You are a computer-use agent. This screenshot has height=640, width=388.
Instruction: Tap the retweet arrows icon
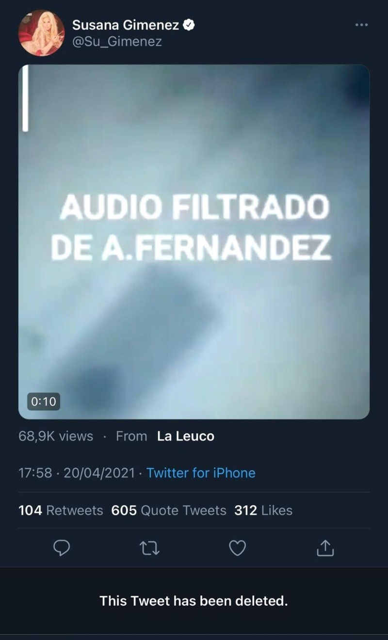tap(149, 548)
